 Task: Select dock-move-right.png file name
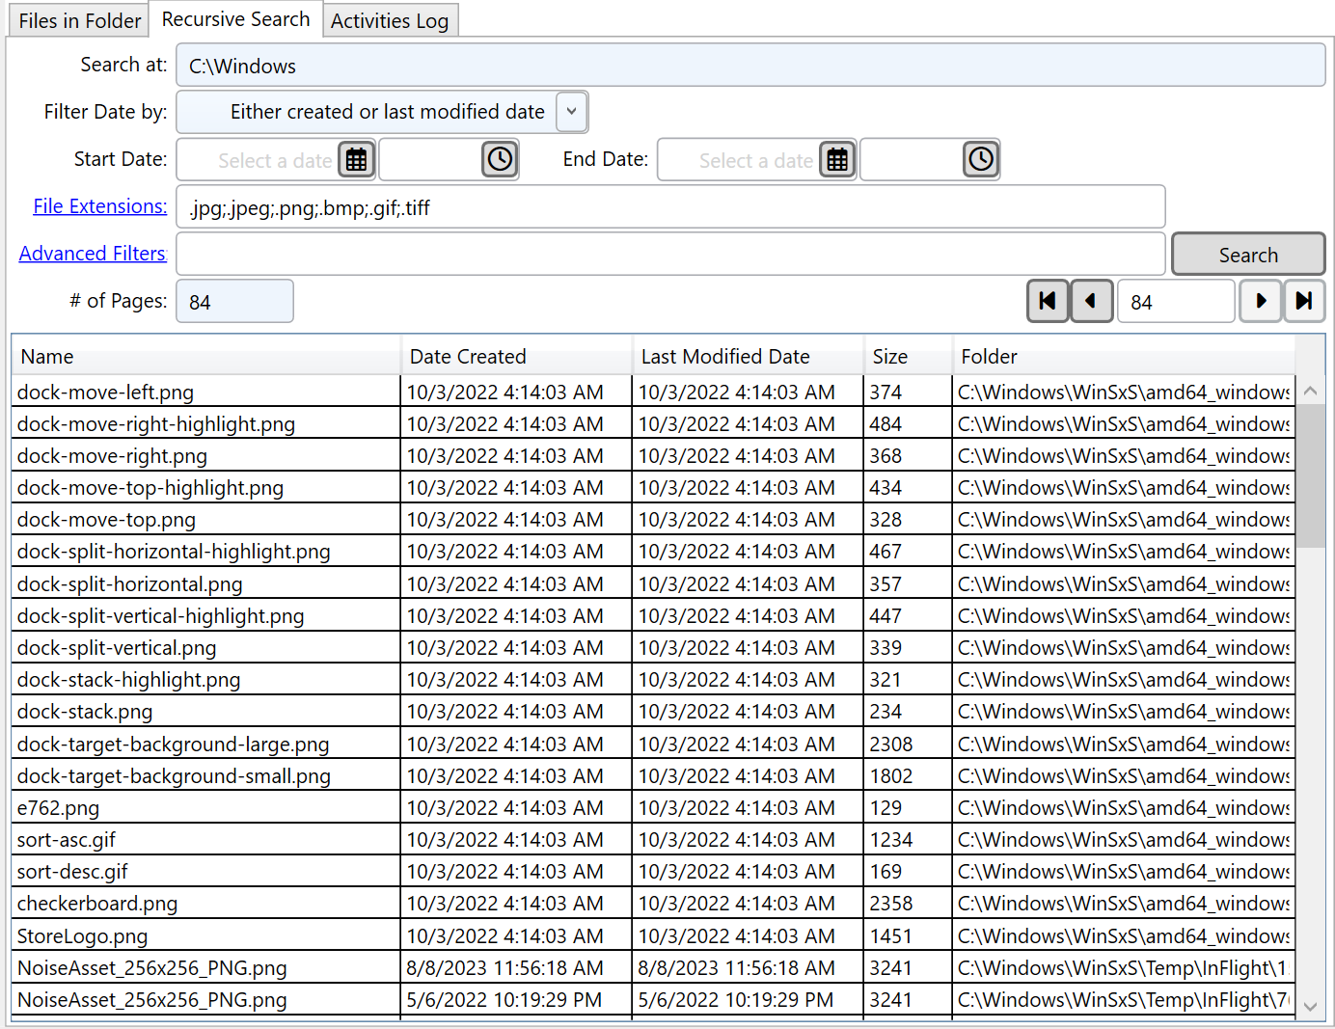click(x=112, y=455)
